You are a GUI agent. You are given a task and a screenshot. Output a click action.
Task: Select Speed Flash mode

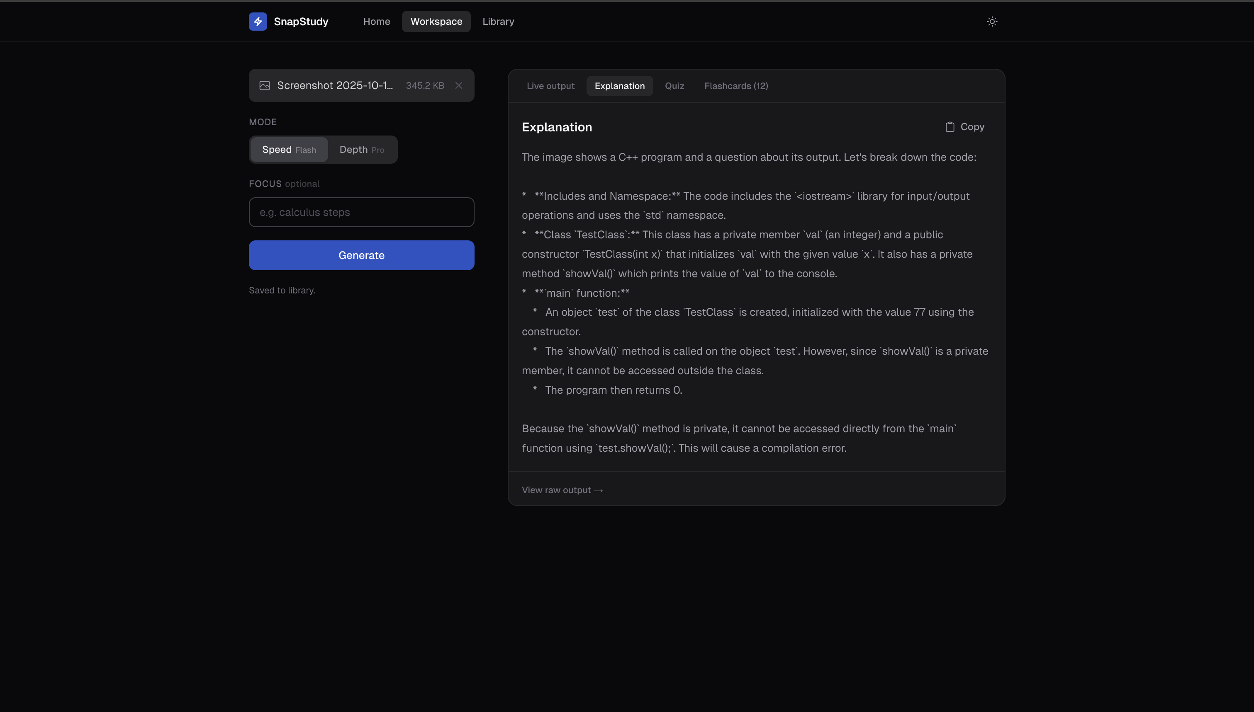click(289, 150)
